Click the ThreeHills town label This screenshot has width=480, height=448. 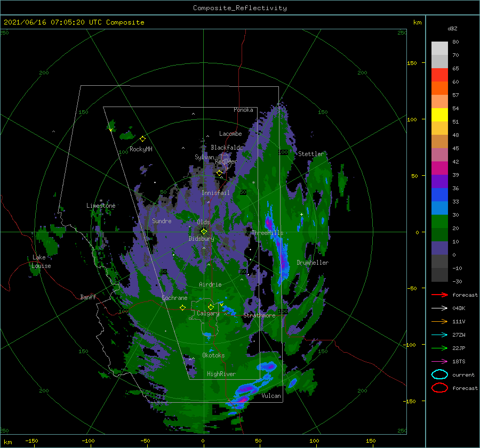tap(268, 233)
